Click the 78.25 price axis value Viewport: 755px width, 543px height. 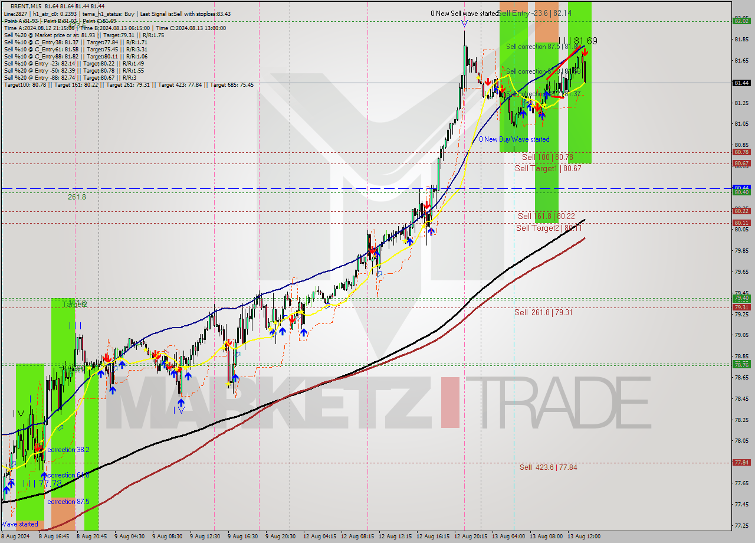pyautogui.click(x=741, y=420)
